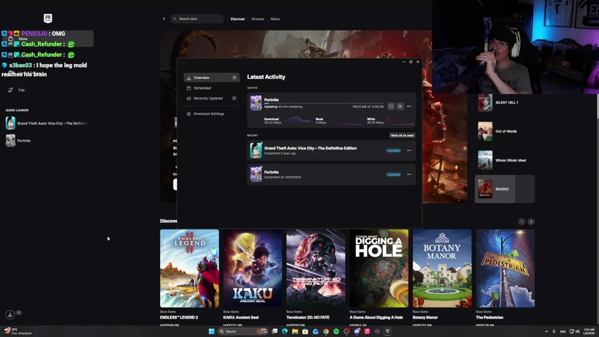Select Where Winds Meet in the list
Image resolution: width=599 pixels, height=337 pixels.
point(504,160)
